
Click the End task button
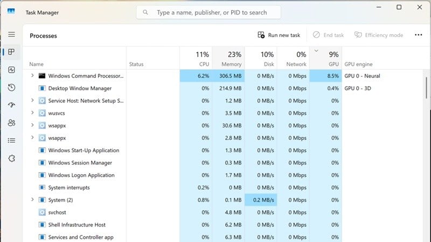329,35
